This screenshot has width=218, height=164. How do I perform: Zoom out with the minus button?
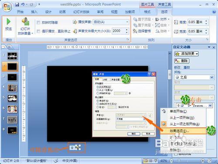click(x=172, y=161)
